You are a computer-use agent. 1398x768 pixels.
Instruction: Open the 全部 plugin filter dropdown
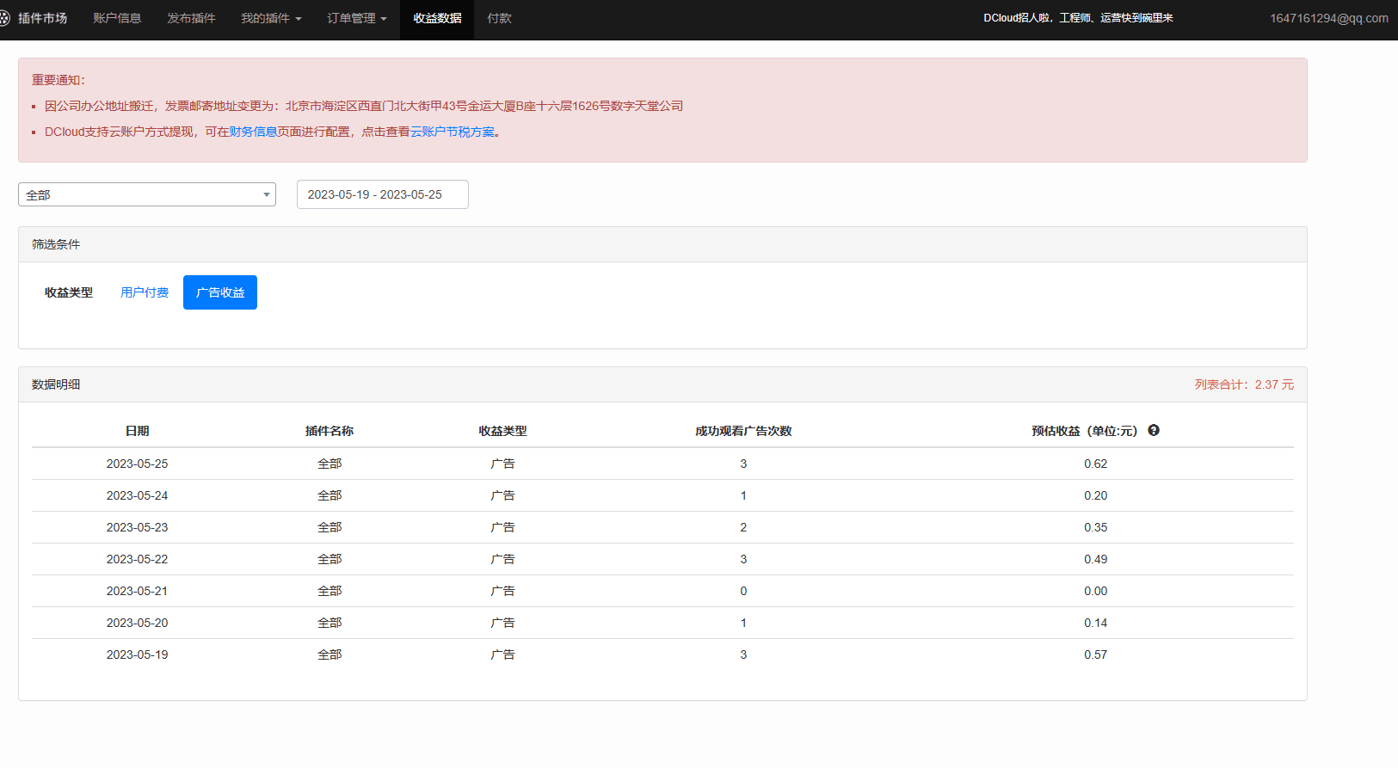146,195
